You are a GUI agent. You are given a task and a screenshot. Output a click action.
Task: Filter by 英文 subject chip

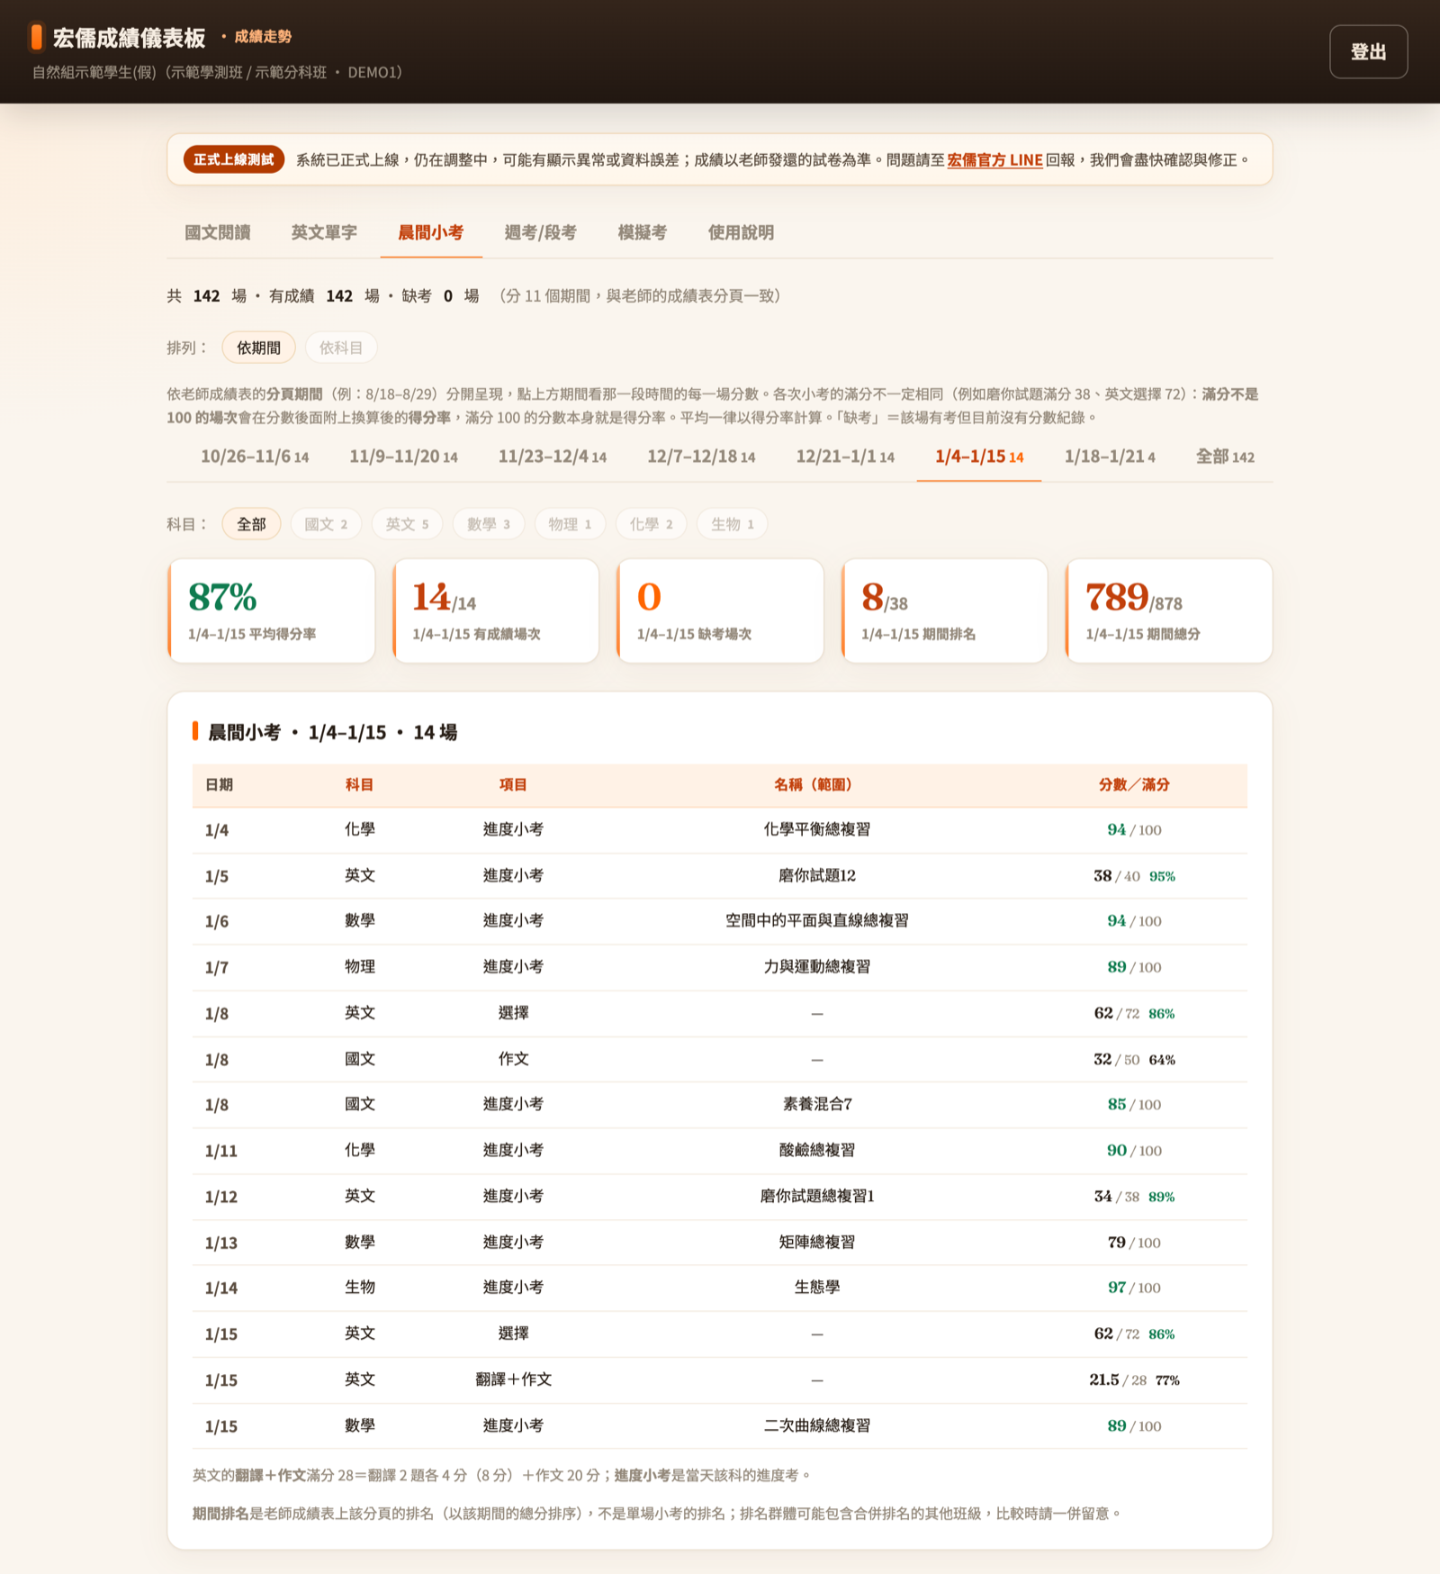pos(407,524)
